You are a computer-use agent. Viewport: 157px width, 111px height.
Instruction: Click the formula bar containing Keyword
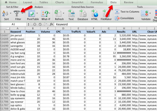pyautogui.click(x=105, y=24)
